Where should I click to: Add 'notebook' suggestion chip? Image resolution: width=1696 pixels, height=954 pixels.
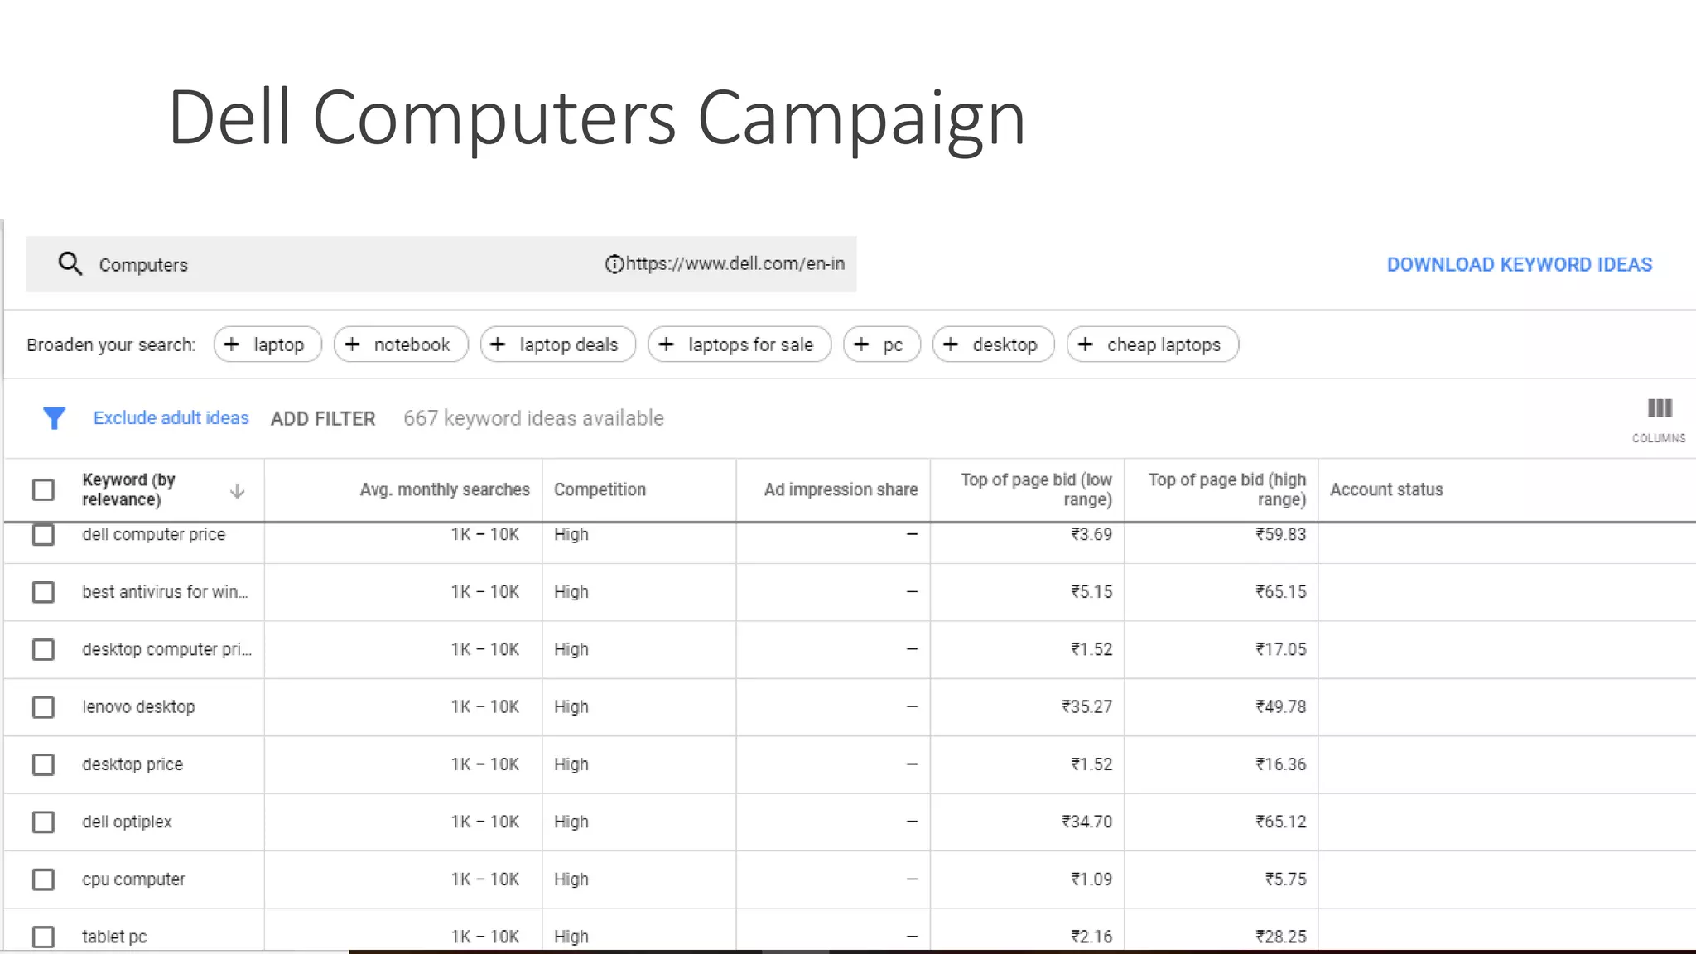(401, 344)
